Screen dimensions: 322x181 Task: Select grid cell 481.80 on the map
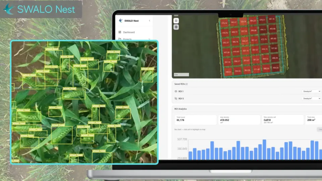point(273,39)
